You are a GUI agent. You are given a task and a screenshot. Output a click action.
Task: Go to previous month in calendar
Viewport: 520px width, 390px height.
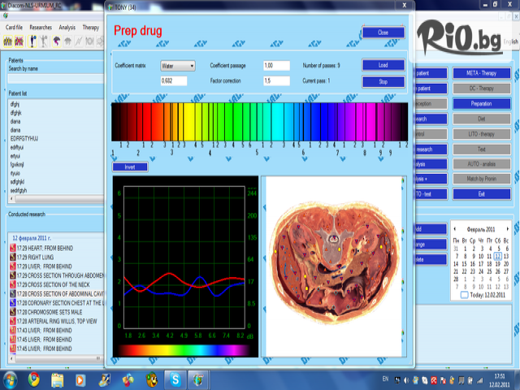pos(455,230)
